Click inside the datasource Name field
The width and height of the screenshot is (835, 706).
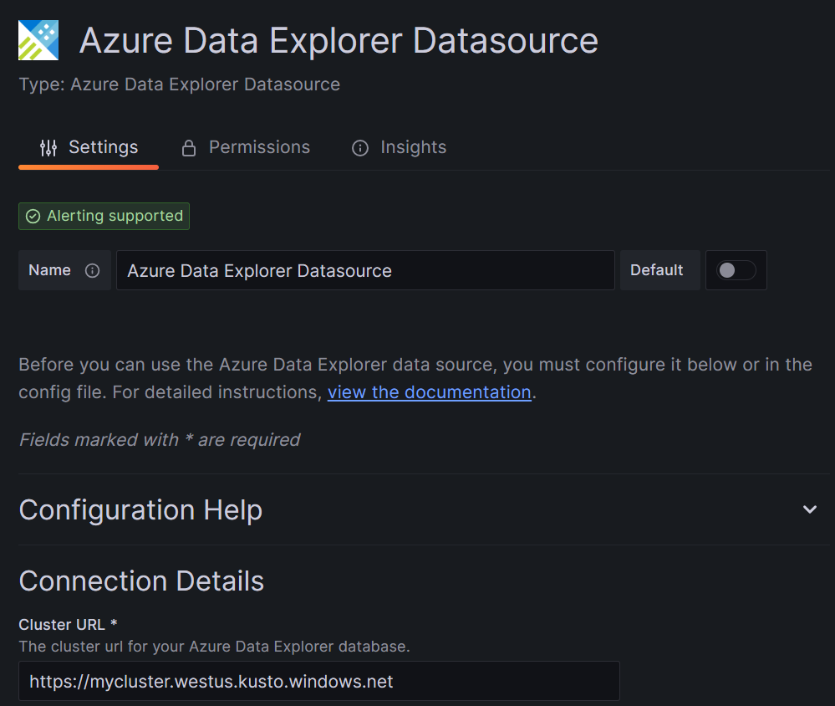tap(365, 269)
